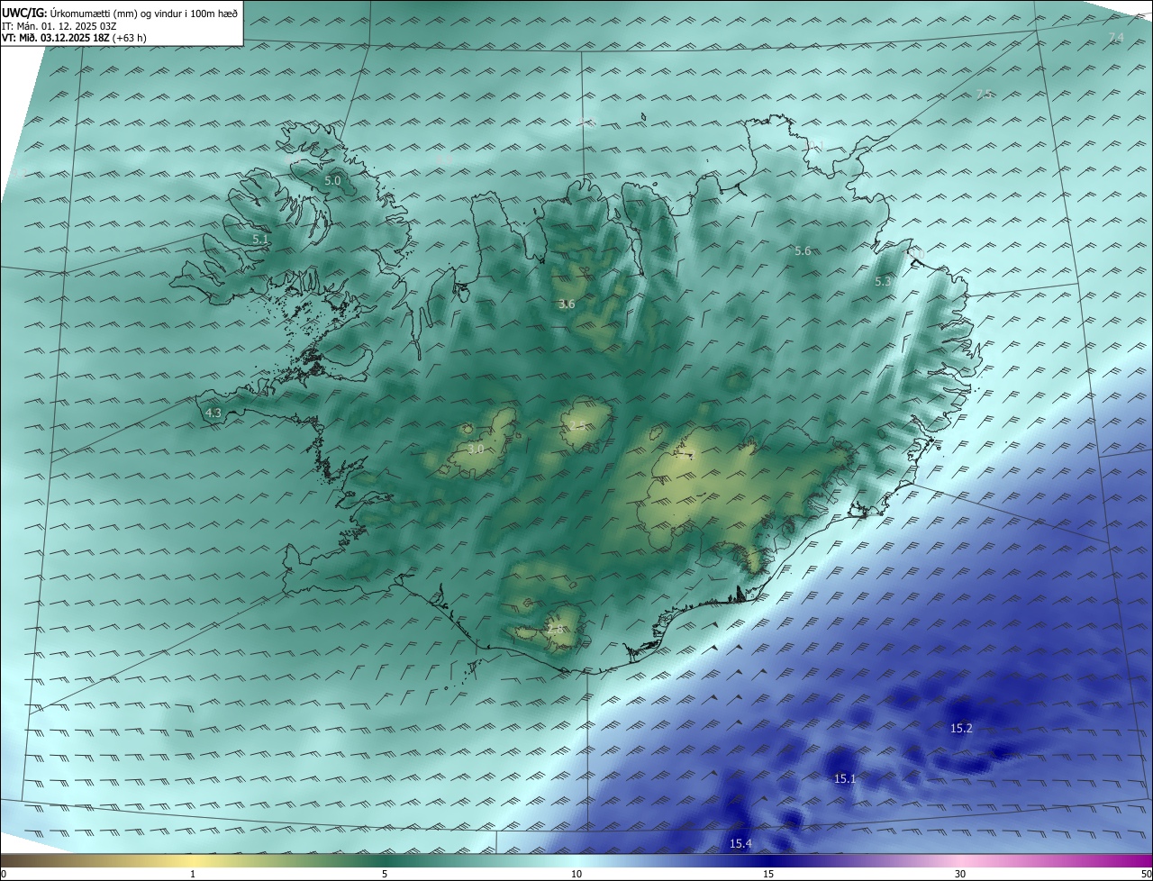The width and height of the screenshot is (1153, 881).
Task: Click the 4.3 value label on the west peninsula
Action: click(x=213, y=413)
